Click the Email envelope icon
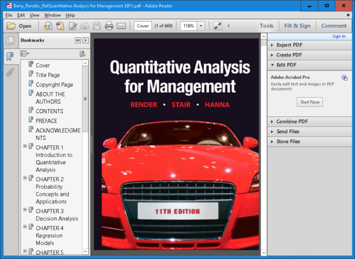 click(x=121, y=26)
